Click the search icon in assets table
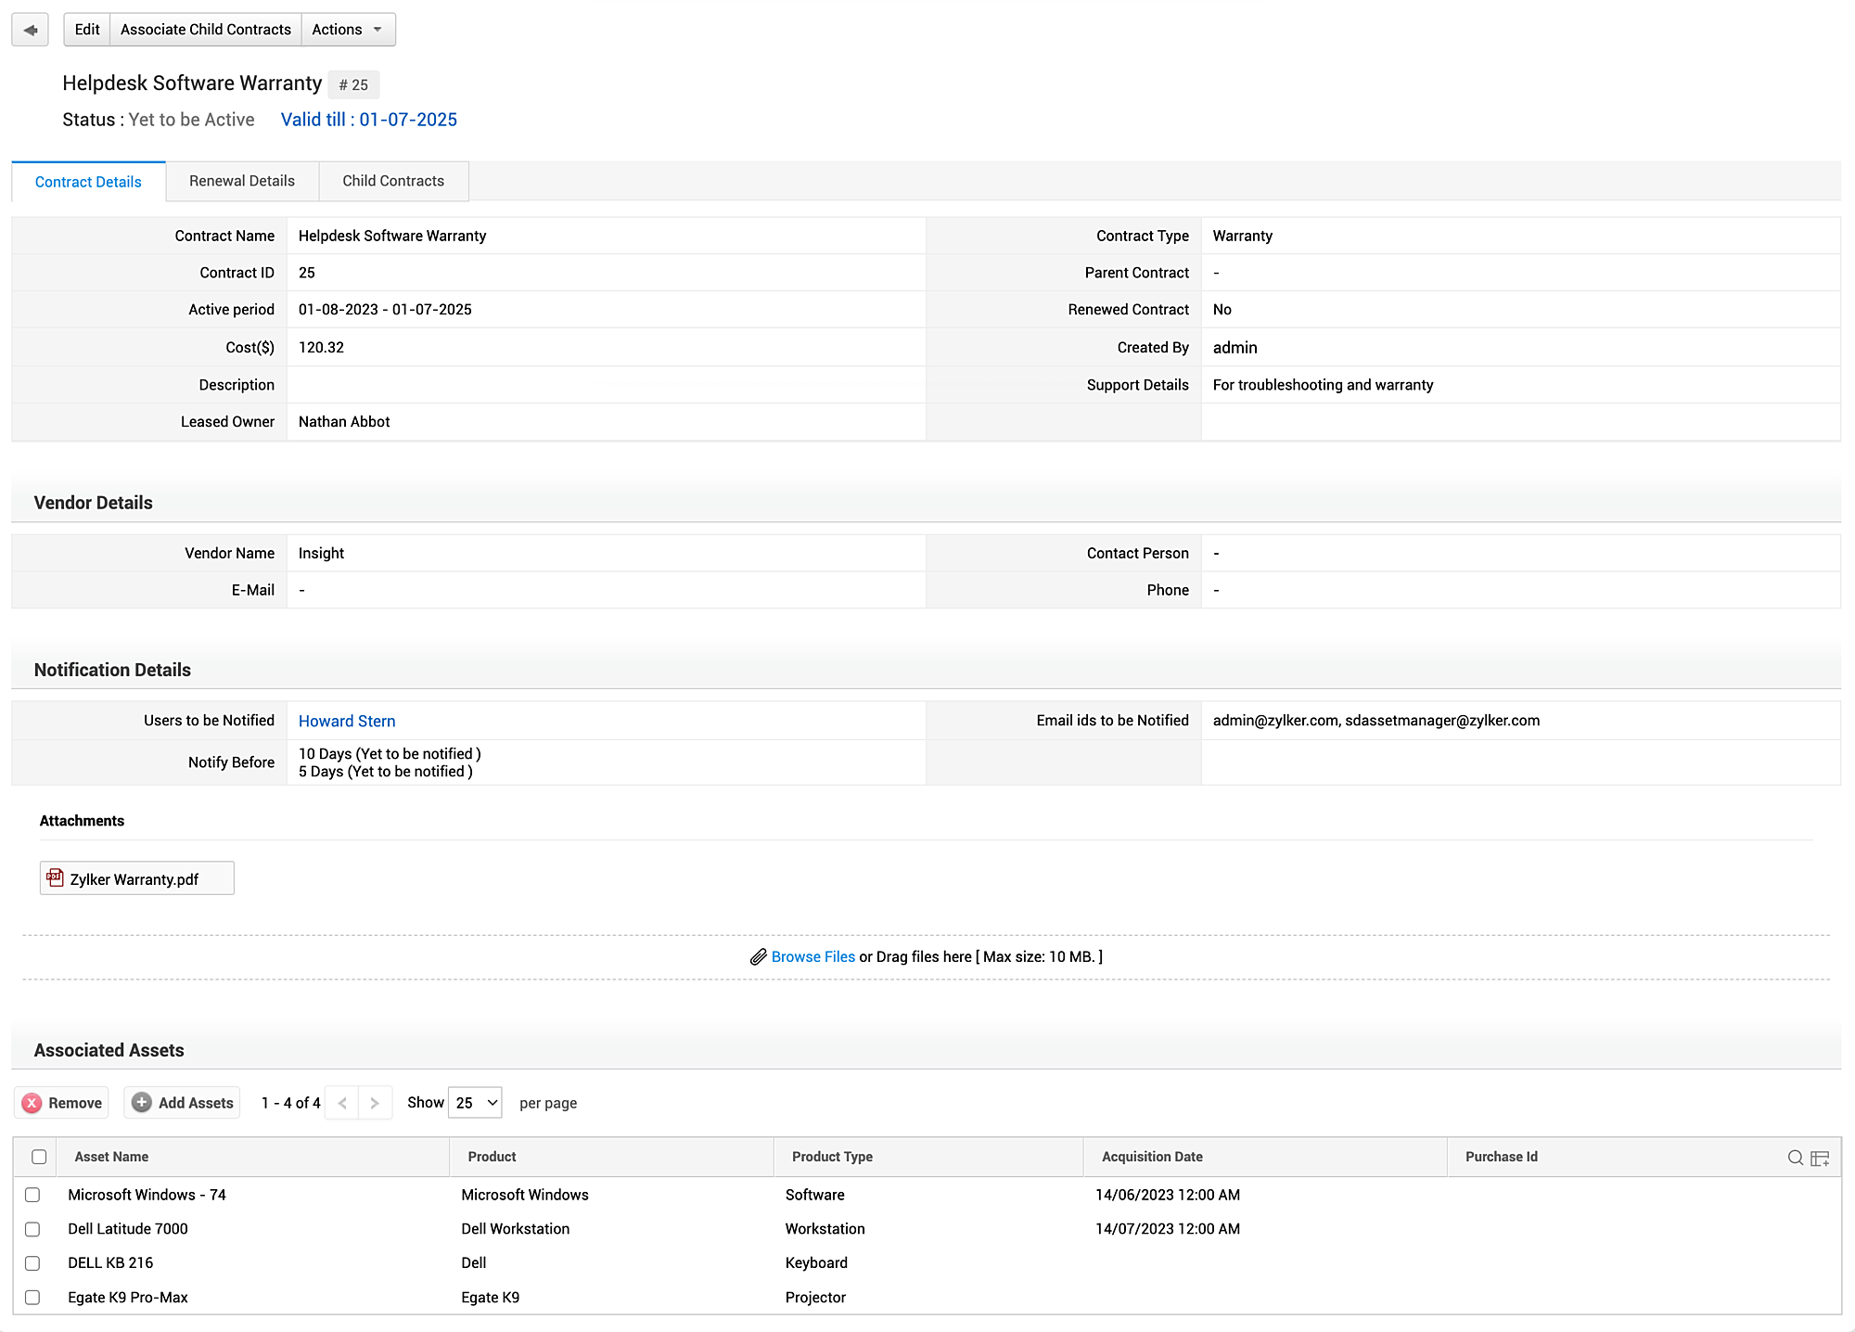This screenshot has height=1332, width=1855. coord(1795,1158)
